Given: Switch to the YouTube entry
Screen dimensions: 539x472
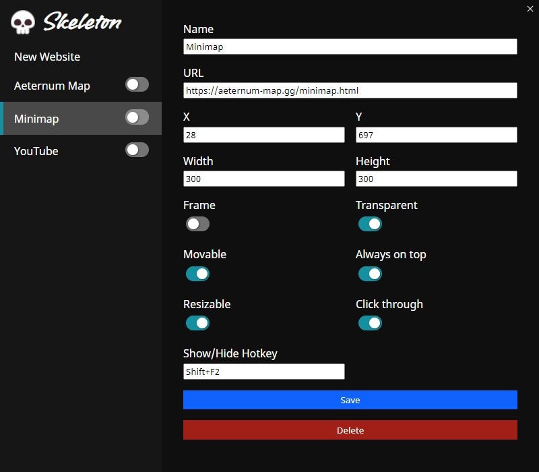Looking at the screenshot, I should 36,151.
